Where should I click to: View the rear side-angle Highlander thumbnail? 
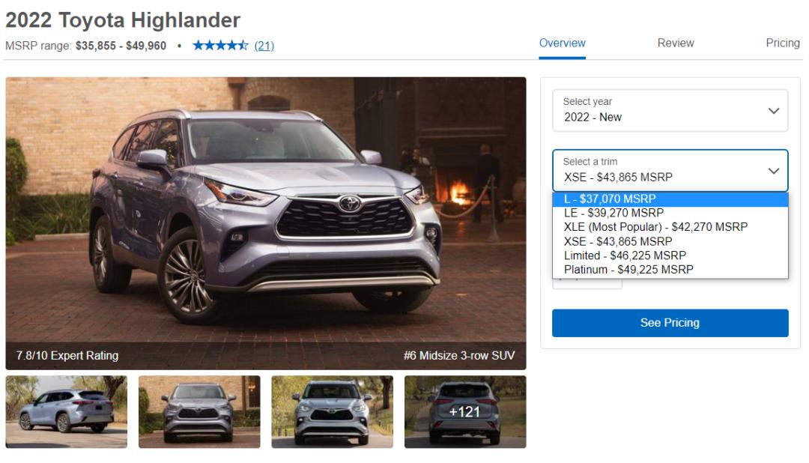click(67, 412)
